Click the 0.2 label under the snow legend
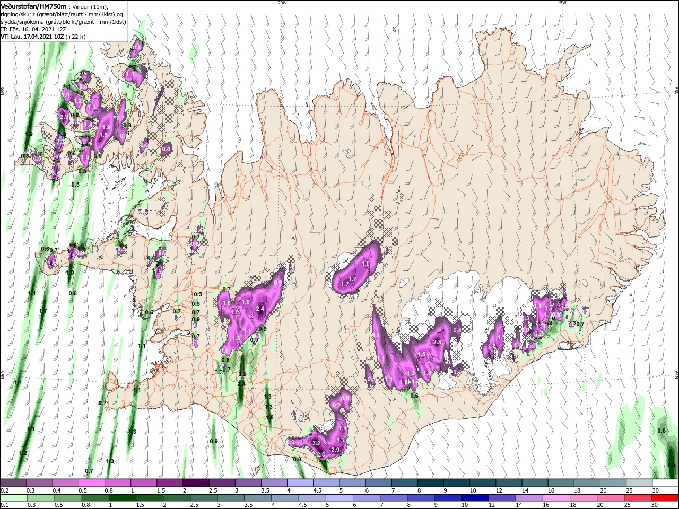Image resolution: width=679 pixels, height=509 pixels. point(4,490)
